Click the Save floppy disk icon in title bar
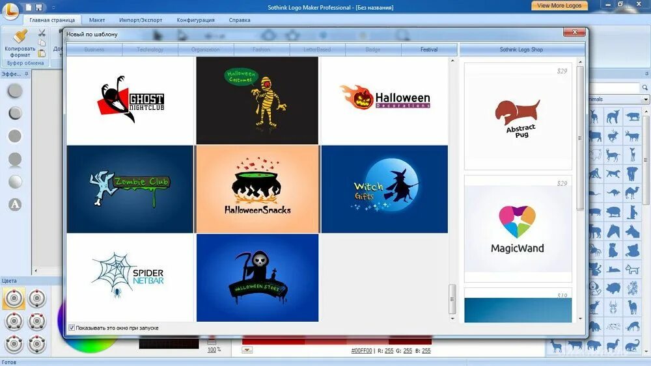The width and height of the screenshot is (651, 366). 38,7
